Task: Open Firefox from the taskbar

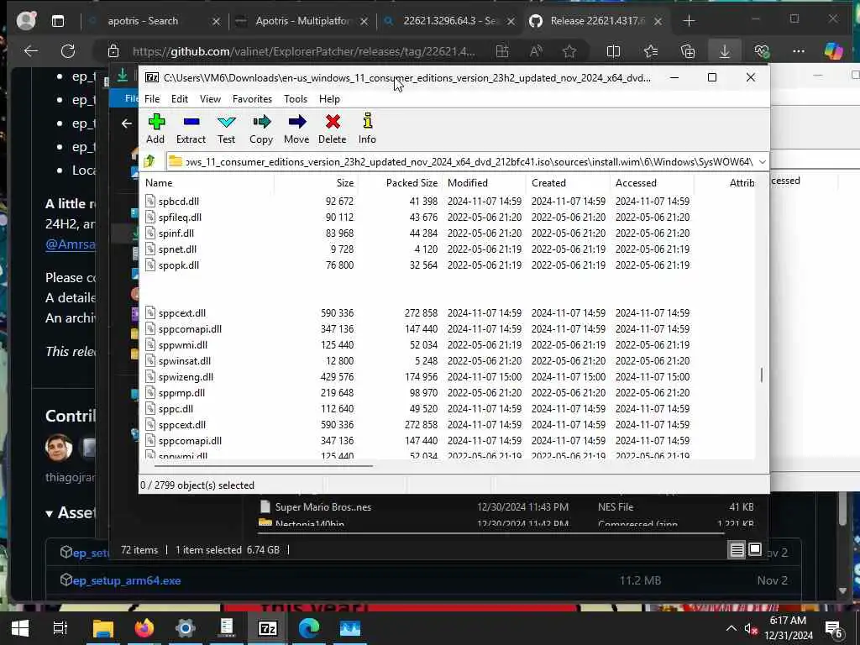Action: [144, 628]
